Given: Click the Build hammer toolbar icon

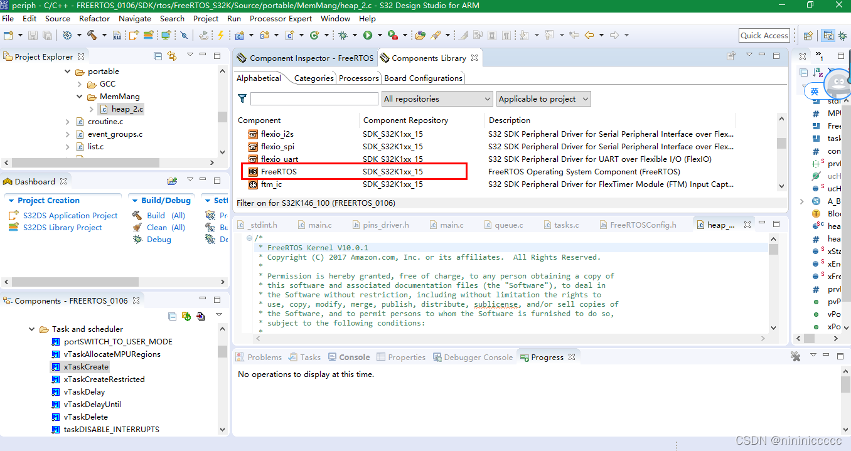Looking at the screenshot, I should click(x=92, y=35).
